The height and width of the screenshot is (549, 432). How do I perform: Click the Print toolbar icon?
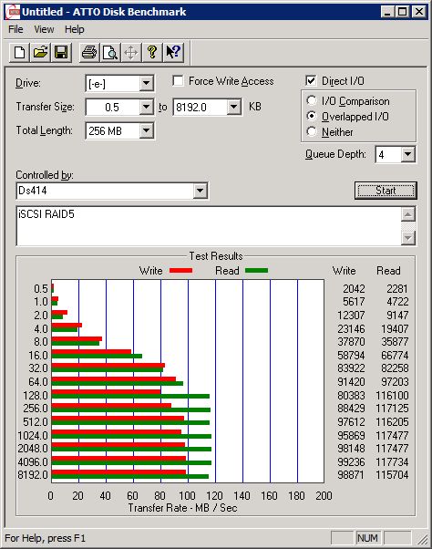(x=89, y=53)
